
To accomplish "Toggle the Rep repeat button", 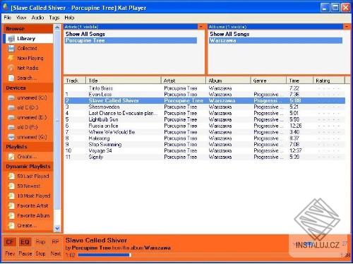I will pos(40,242).
